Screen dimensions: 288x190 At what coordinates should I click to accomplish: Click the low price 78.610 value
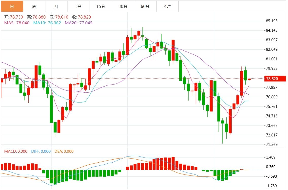coord(62,17)
